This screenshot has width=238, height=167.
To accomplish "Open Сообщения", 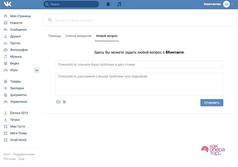I will coord(18,30).
